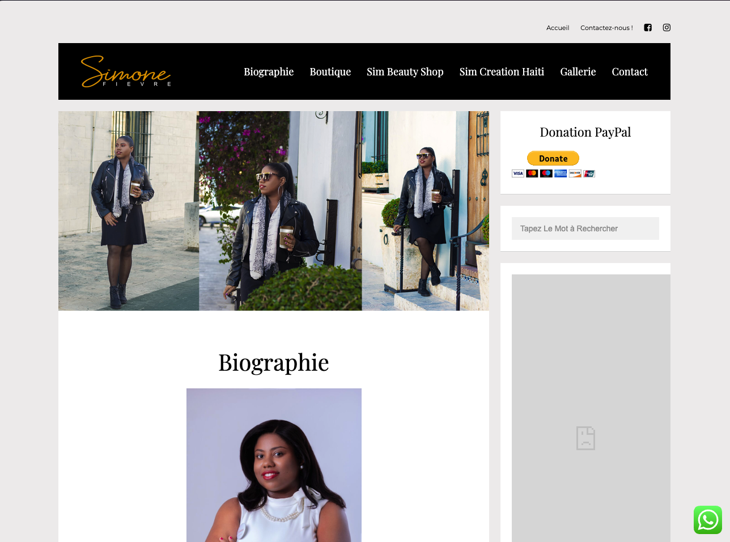Open the Gallerie menu item

[578, 71]
